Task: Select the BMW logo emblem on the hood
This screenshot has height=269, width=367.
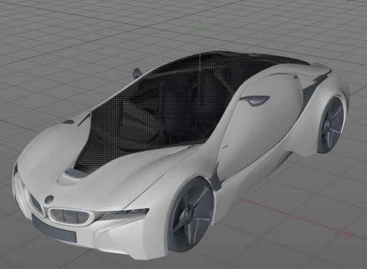Action: click(50, 199)
